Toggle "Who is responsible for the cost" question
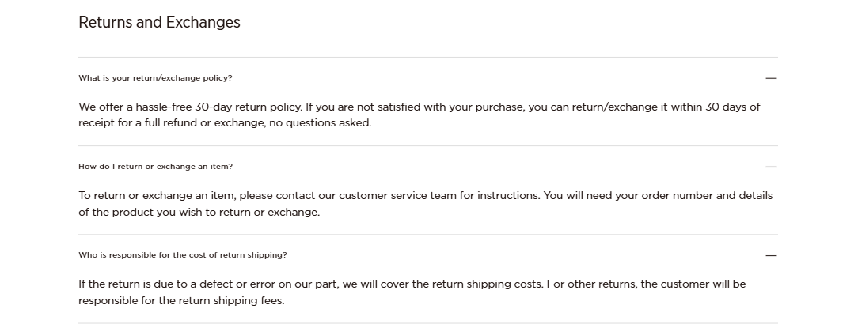This screenshot has height=331, width=858. pos(182,255)
